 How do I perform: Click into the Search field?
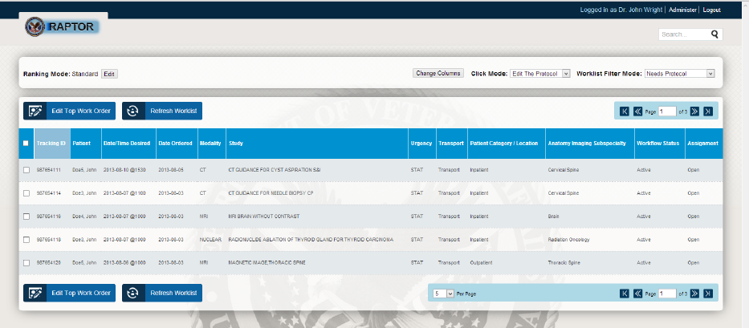684,34
